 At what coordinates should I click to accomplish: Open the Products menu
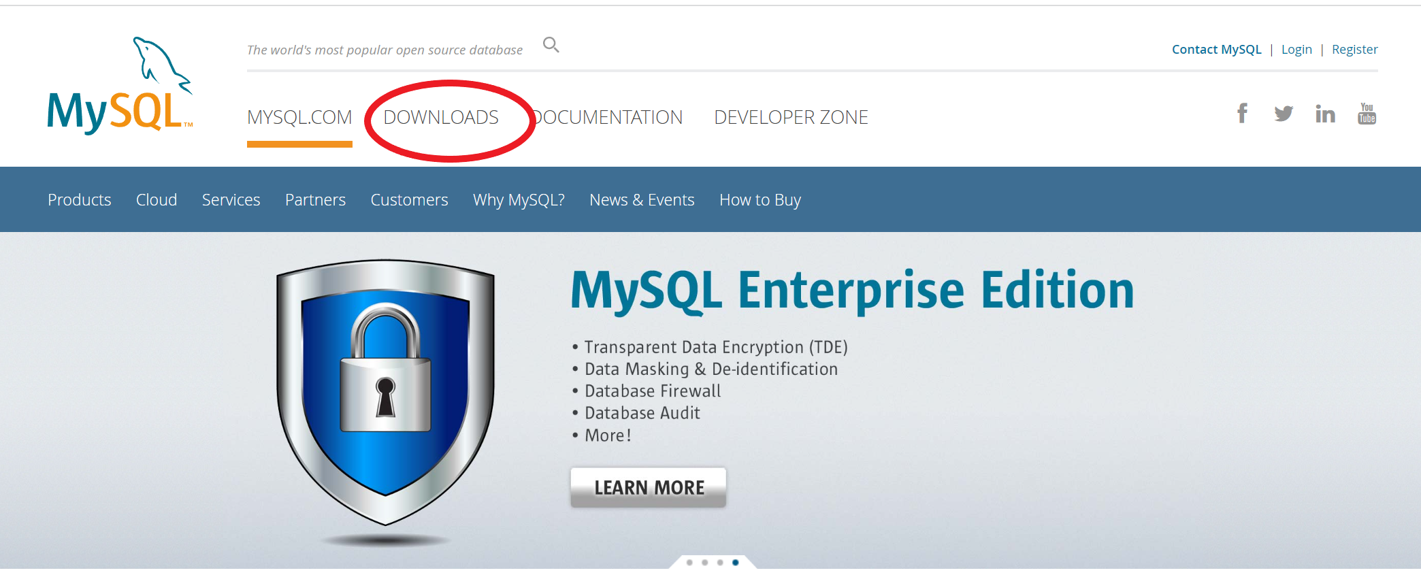80,199
